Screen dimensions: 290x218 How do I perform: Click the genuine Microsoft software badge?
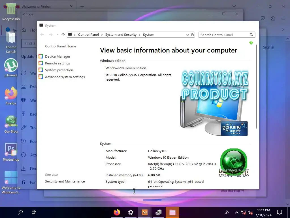coord(234,128)
